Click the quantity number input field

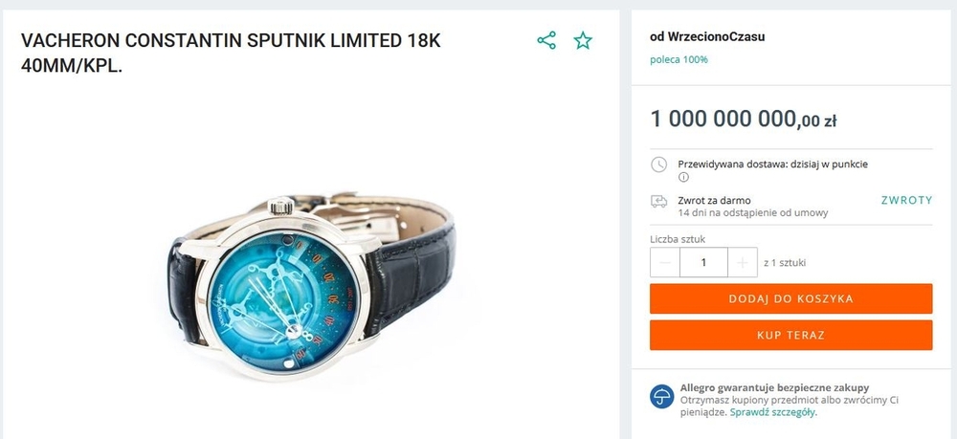[x=703, y=262]
